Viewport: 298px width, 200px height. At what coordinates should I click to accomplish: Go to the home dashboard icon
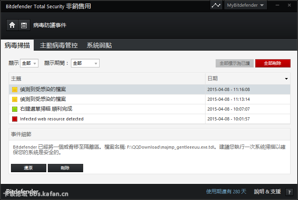12,25
